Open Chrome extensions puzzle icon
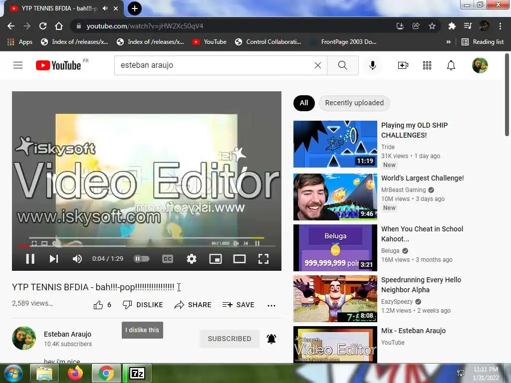The image size is (511, 383). coord(452,26)
